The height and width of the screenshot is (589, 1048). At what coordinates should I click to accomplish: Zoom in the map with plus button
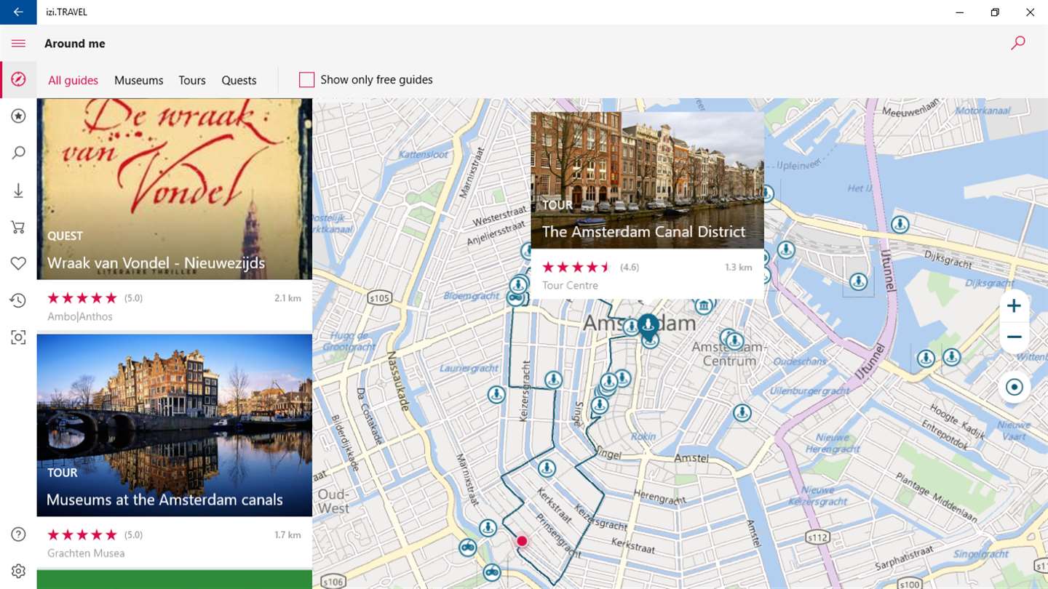click(x=1014, y=306)
